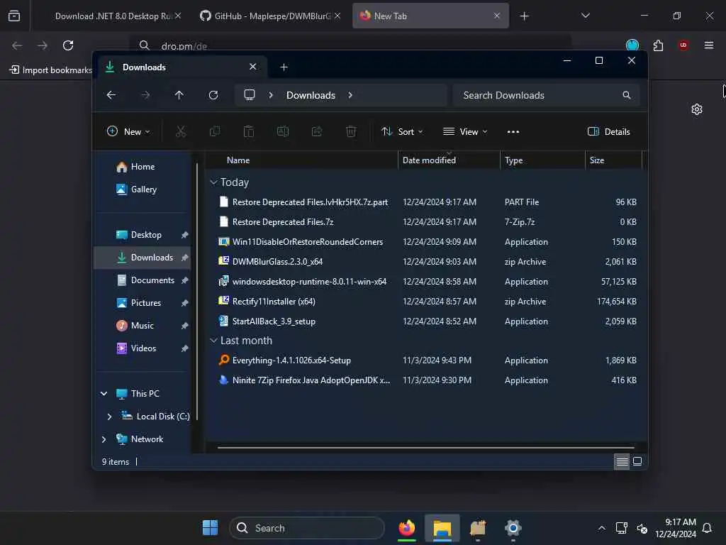Click the Rename toolbar icon in Explorer
The width and height of the screenshot is (726, 545).
[x=282, y=131]
